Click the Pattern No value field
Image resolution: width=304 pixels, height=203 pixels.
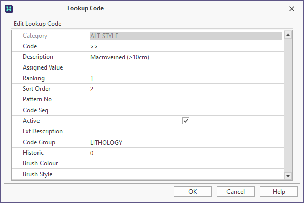coord(185,99)
